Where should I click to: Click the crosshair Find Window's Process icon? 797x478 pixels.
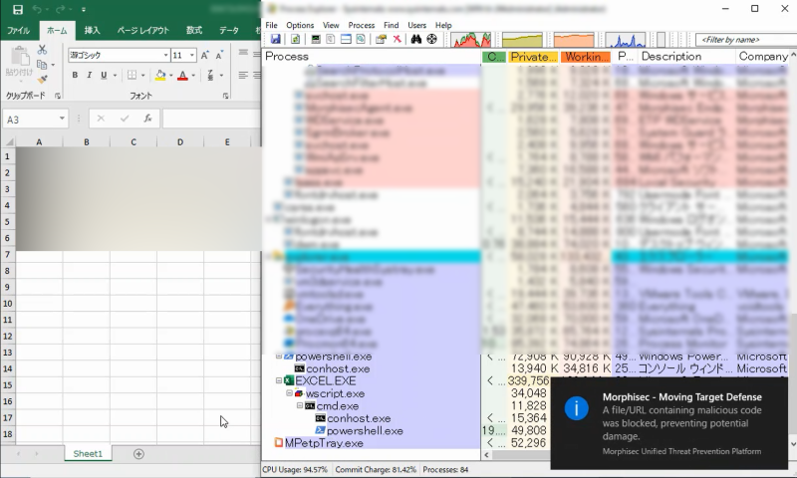(x=431, y=39)
